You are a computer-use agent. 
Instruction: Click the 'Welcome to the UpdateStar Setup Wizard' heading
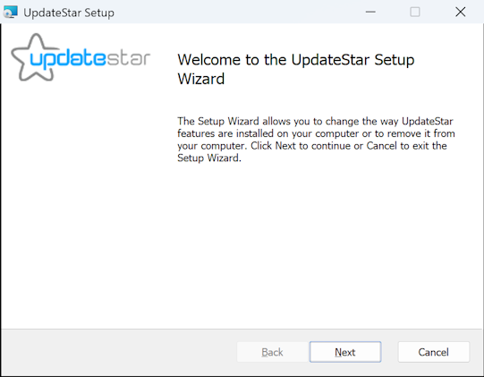(296, 69)
